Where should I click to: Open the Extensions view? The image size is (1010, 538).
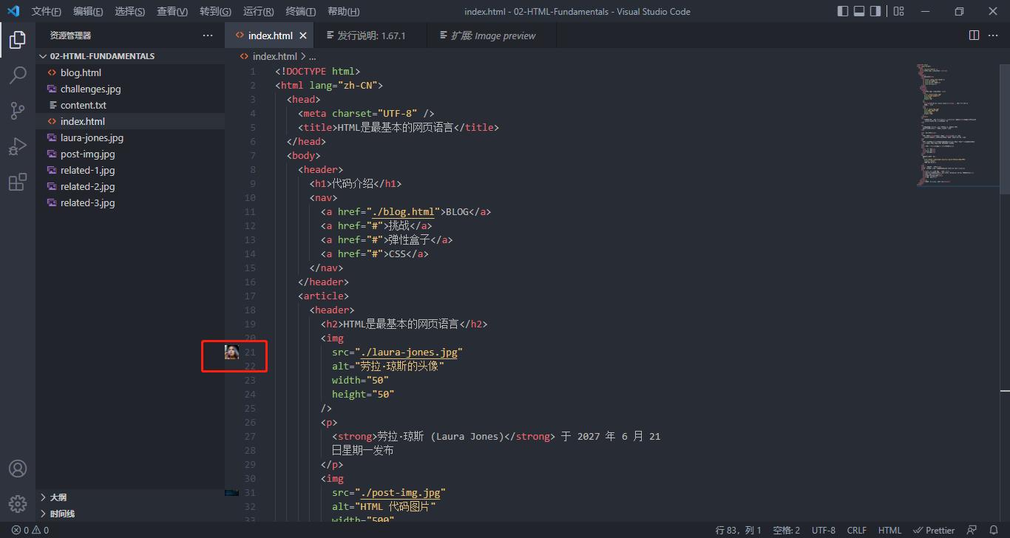pos(18,181)
